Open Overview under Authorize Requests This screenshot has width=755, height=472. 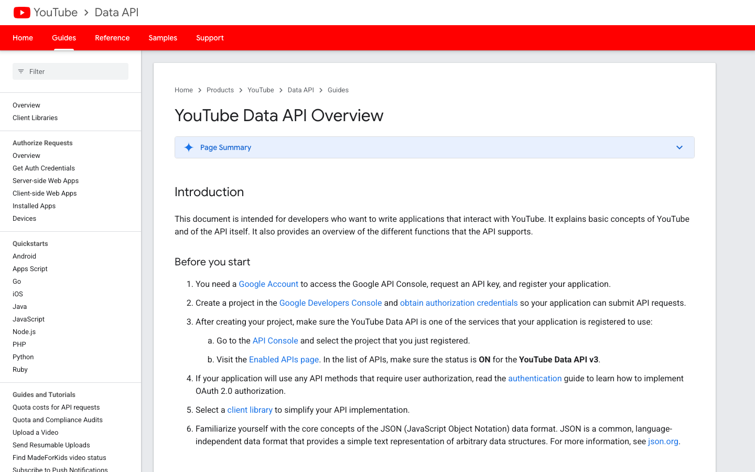26,156
